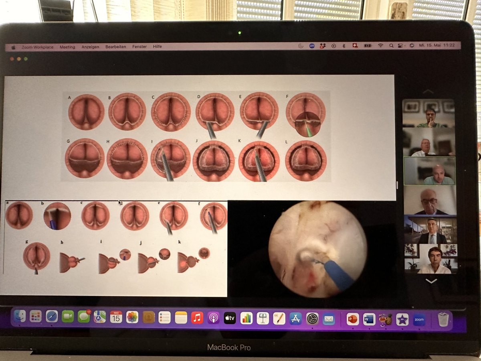The height and width of the screenshot is (361, 481).
Task: Click the endoscopic video in shared screen
Action: click(x=317, y=249)
